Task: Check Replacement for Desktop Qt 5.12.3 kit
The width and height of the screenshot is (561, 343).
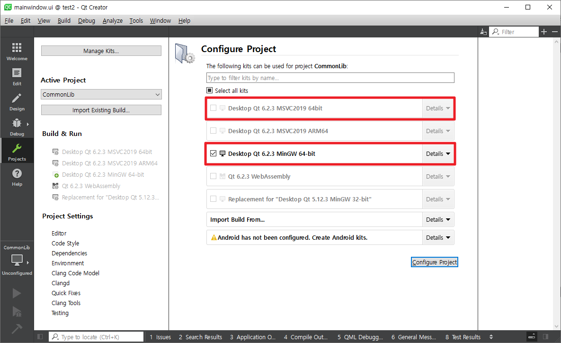Action: [213, 199]
